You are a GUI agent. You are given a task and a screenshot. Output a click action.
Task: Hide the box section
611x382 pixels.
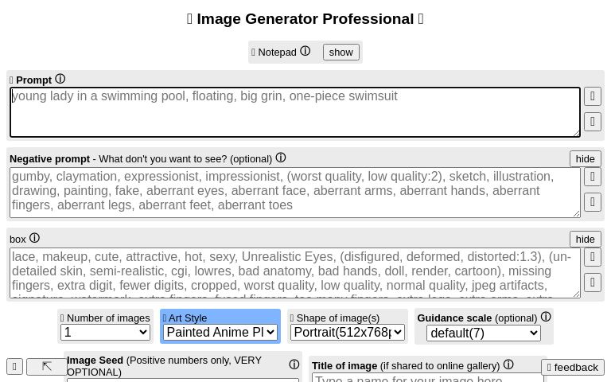[x=585, y=239]
